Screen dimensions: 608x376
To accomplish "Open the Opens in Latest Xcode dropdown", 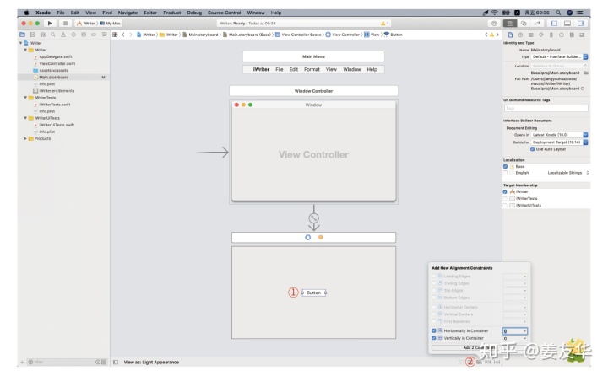I will click(559, 135).
